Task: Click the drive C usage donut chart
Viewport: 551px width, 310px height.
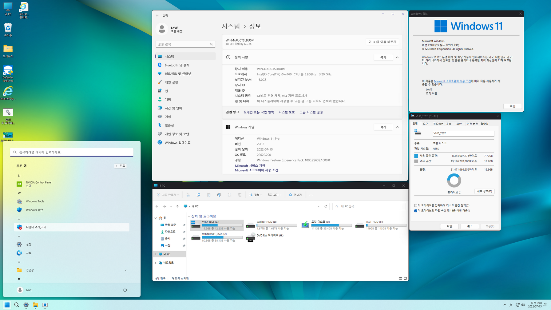Action: (454, 181)
